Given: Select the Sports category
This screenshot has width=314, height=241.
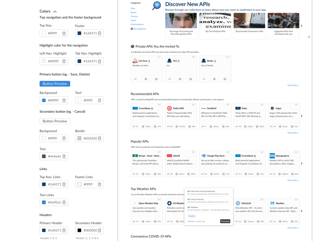Looking at the screenshot, I should (134, 12).
